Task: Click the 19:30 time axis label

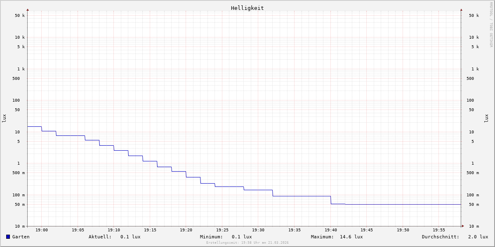Action: click(x=258, y=230)
